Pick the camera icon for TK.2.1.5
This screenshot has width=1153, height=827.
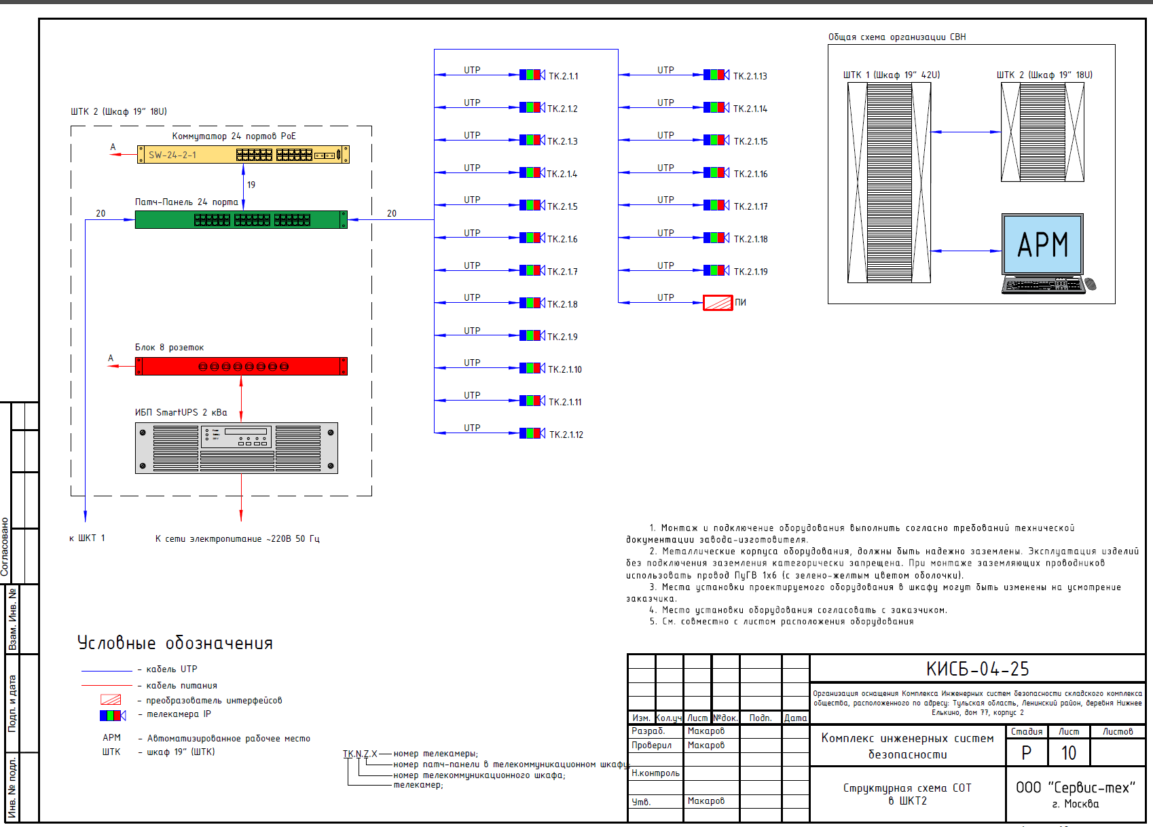532,205
